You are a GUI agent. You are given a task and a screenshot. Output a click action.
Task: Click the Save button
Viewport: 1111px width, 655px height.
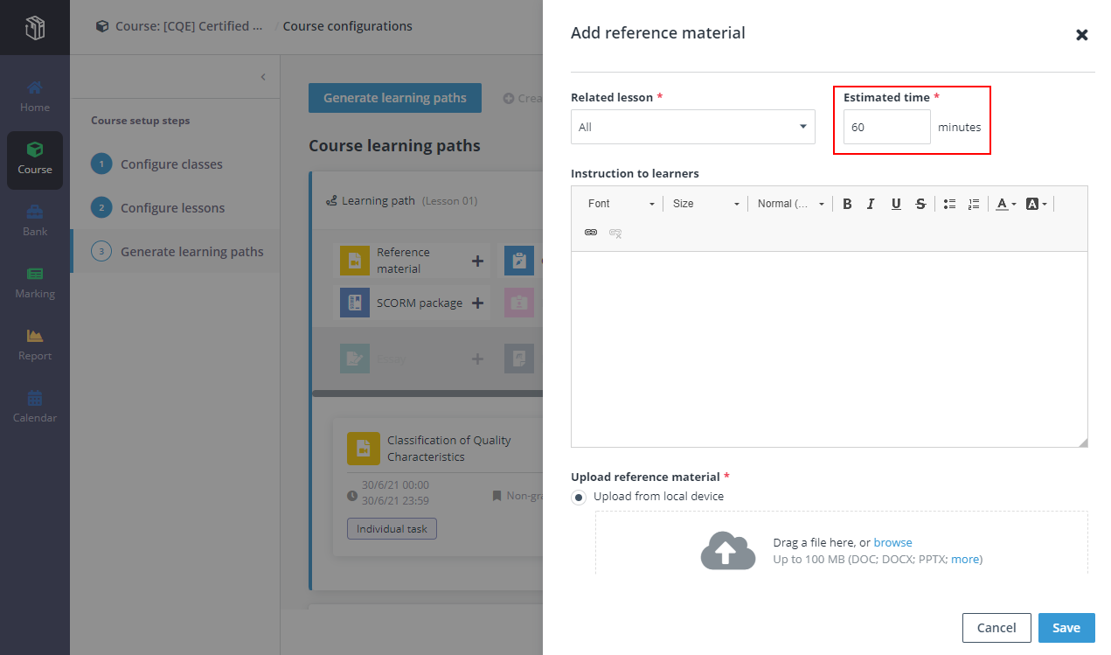pos(1066,628)
